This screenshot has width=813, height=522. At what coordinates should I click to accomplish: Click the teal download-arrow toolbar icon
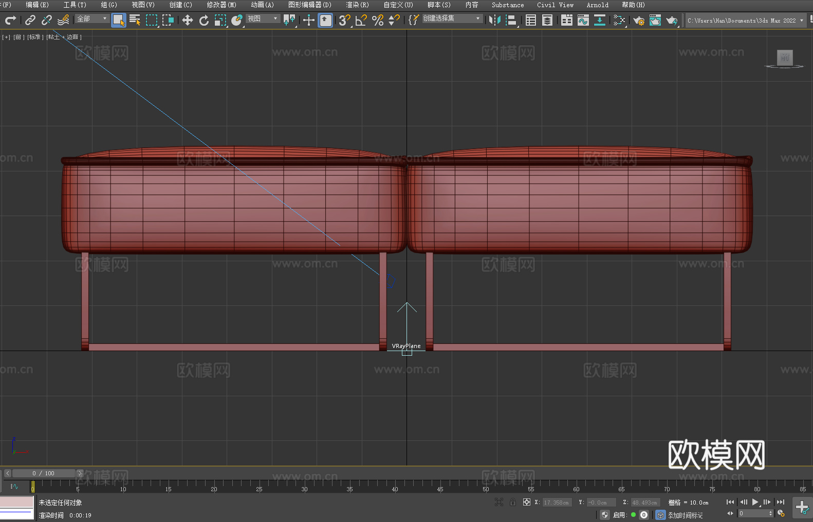pyautogui.click(x=600, y=20)
